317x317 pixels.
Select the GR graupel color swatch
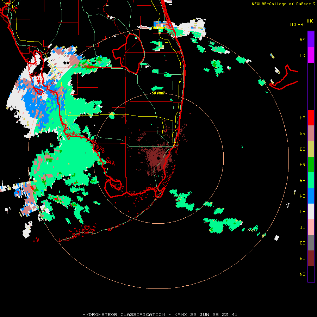tap(311, 133)
